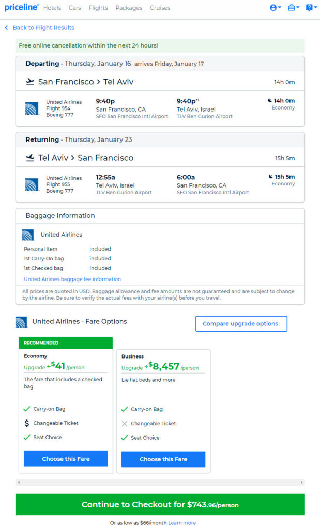Click the +$41 /person upgrade price
The width and height of the screenshot is (320, 529).
(x=66, y=366)
